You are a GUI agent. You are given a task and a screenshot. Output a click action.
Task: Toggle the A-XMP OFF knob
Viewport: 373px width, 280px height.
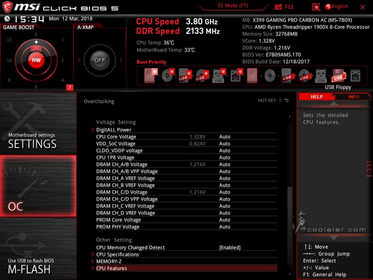click(x=99, y=60)
